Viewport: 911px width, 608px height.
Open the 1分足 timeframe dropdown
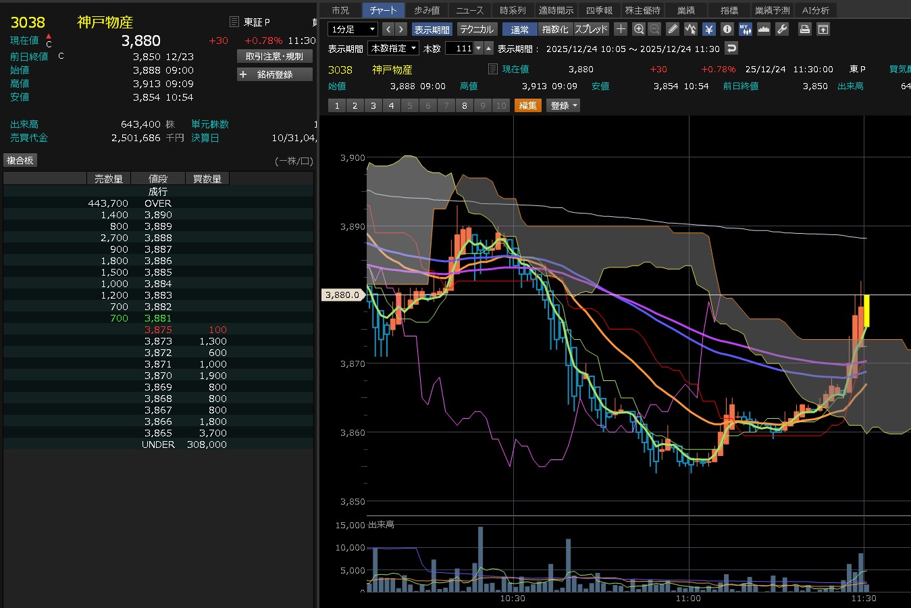click(x=353, y=29)
